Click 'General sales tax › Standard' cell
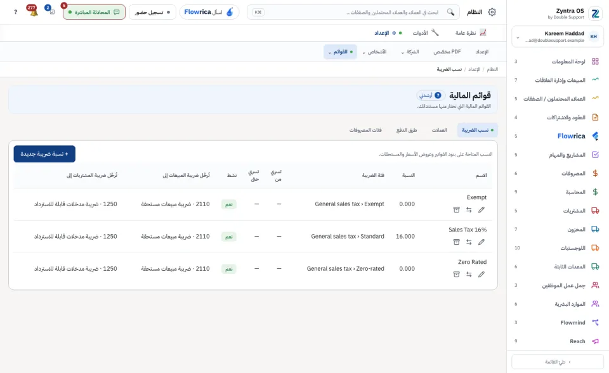Image resolution: width=609 pixels, height=373 pixels. [348, 236]
